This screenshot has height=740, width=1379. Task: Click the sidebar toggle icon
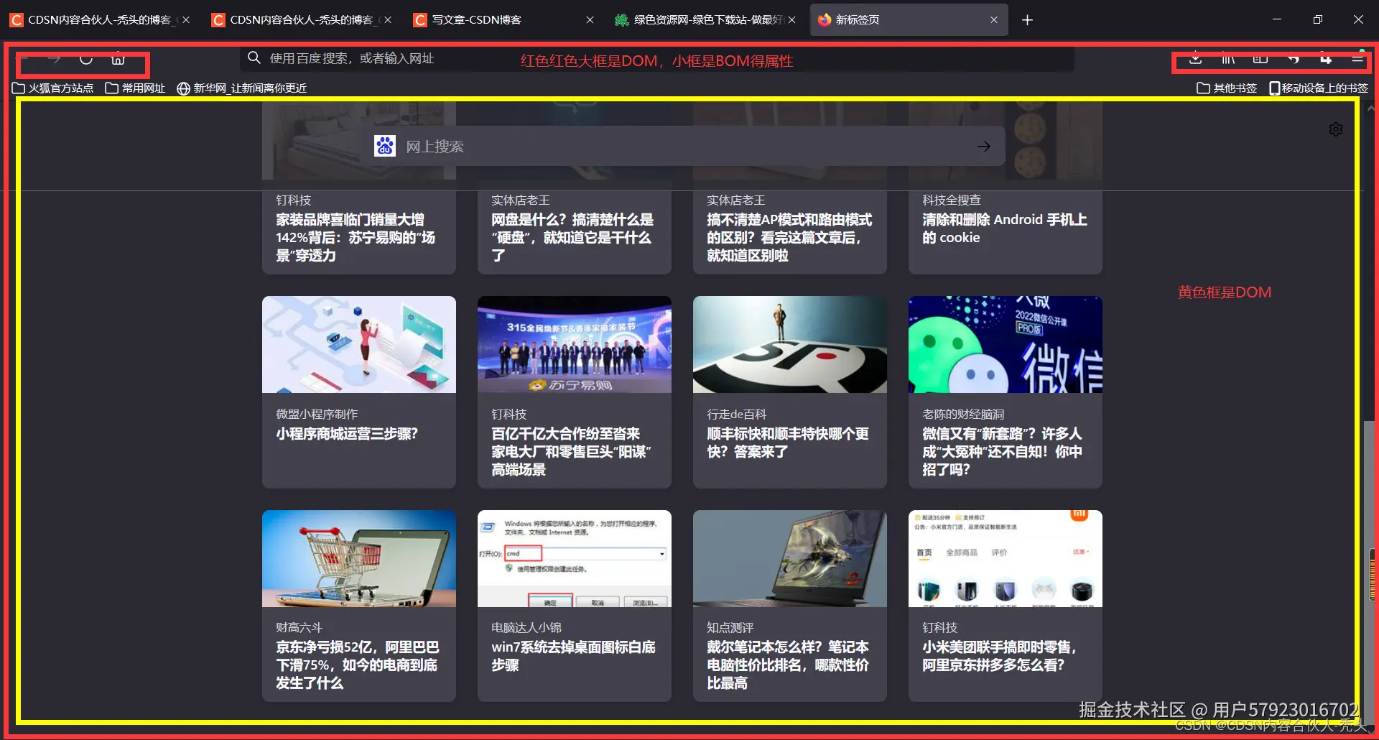1260,59
